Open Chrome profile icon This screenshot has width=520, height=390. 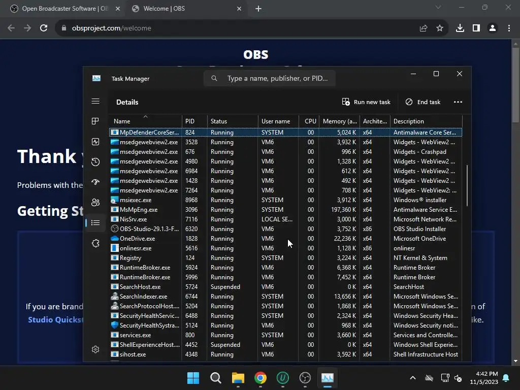[493, 28]
